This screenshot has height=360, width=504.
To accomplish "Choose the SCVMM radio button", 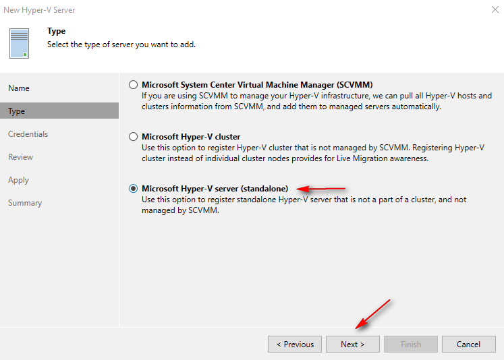I will click(134, 85).
